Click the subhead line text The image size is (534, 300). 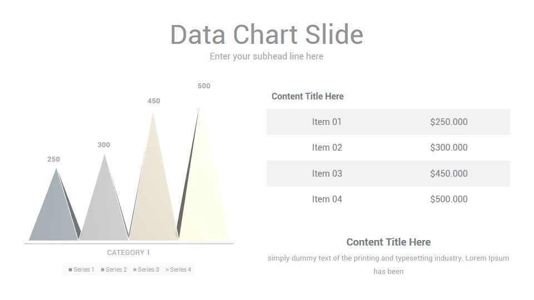click(266, 56)
